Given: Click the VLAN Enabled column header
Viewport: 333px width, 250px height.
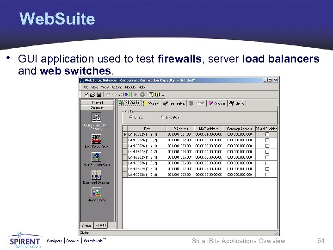Looking at the screenshot, I should tap(266, 129).
